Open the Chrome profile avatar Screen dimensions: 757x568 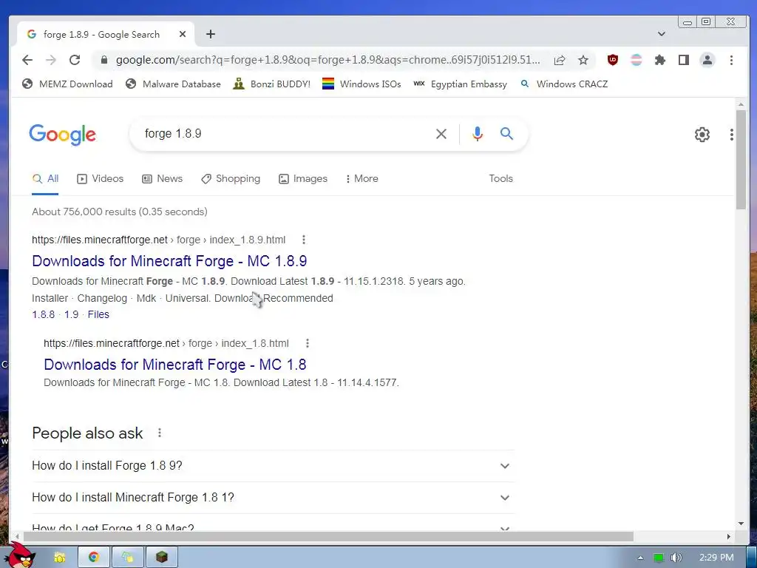(707, 60)
